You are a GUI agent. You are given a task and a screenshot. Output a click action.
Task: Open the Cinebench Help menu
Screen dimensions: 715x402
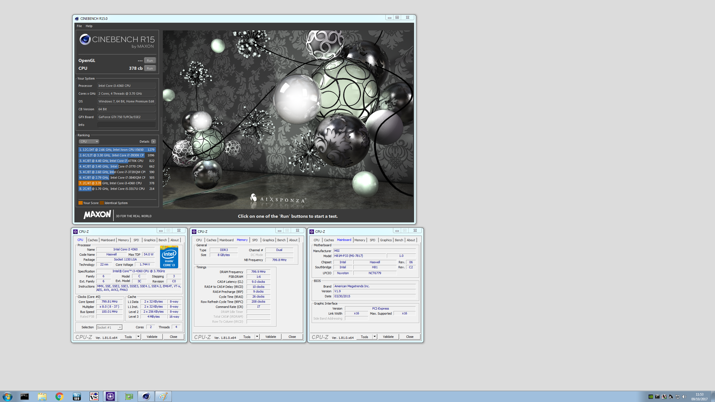point(89,26)
